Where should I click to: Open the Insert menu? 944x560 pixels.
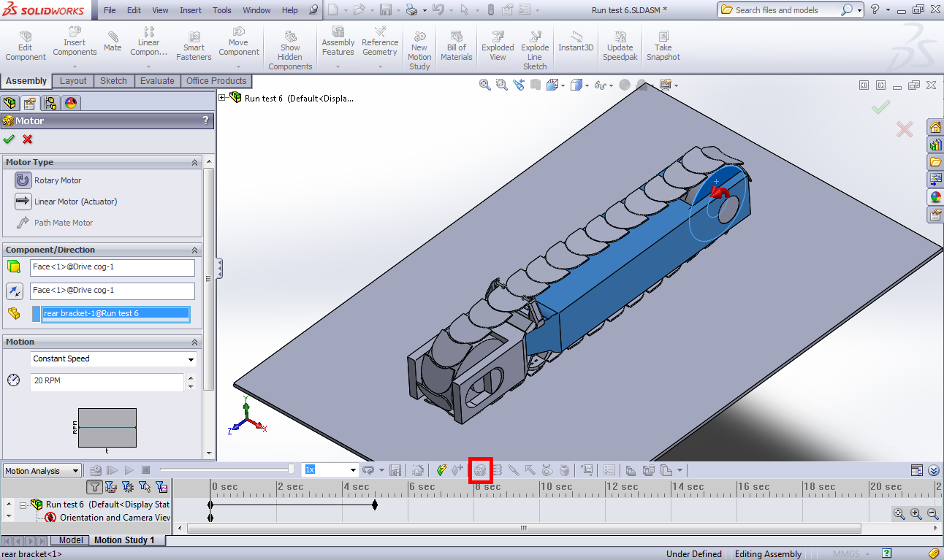pyautogui.click(x=191, y=10)
